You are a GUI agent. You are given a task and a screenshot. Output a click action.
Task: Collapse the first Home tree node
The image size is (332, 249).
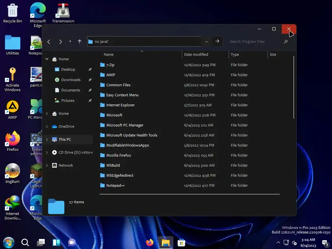47,59
